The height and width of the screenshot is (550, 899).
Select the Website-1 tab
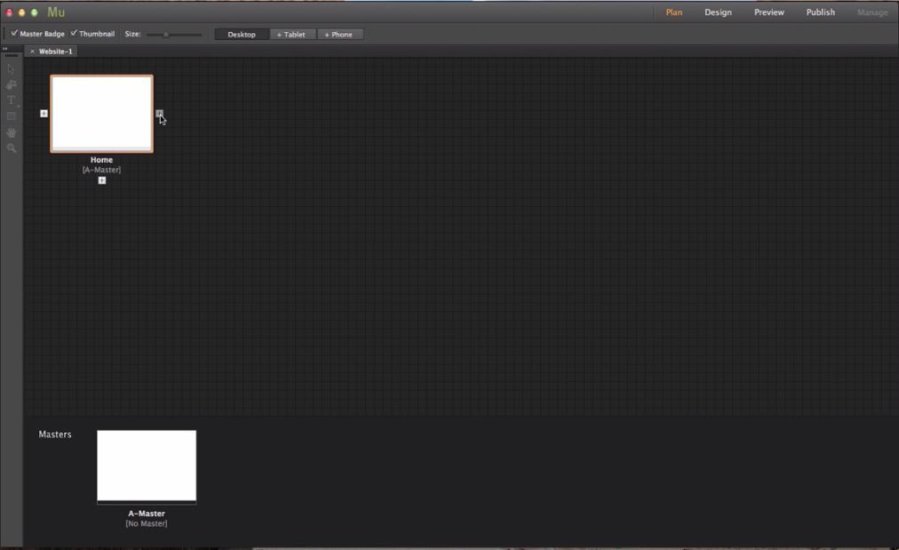coord(56,52)
